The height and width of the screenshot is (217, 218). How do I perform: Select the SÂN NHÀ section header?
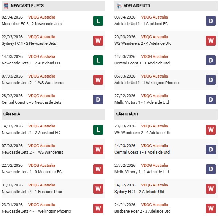[x=12, y=114]
